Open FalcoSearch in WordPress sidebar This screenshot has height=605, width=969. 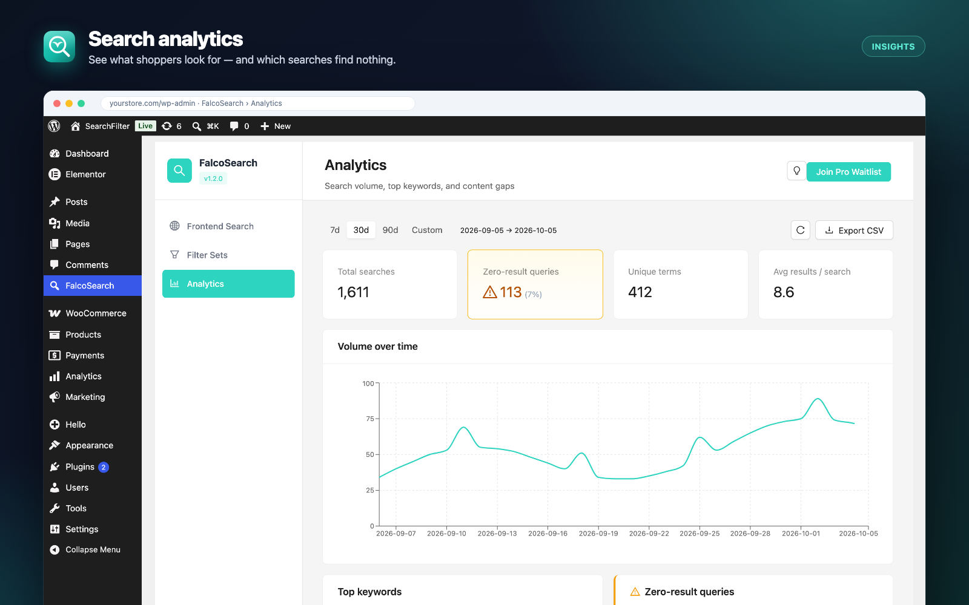click(93, 286)
